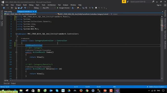Click the Navigate Backward toolbar arrow
The height and width of the screenshot is (93, 167).
[x=4, y=8]
